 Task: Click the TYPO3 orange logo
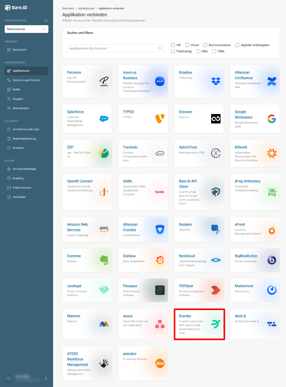point(160,119)
